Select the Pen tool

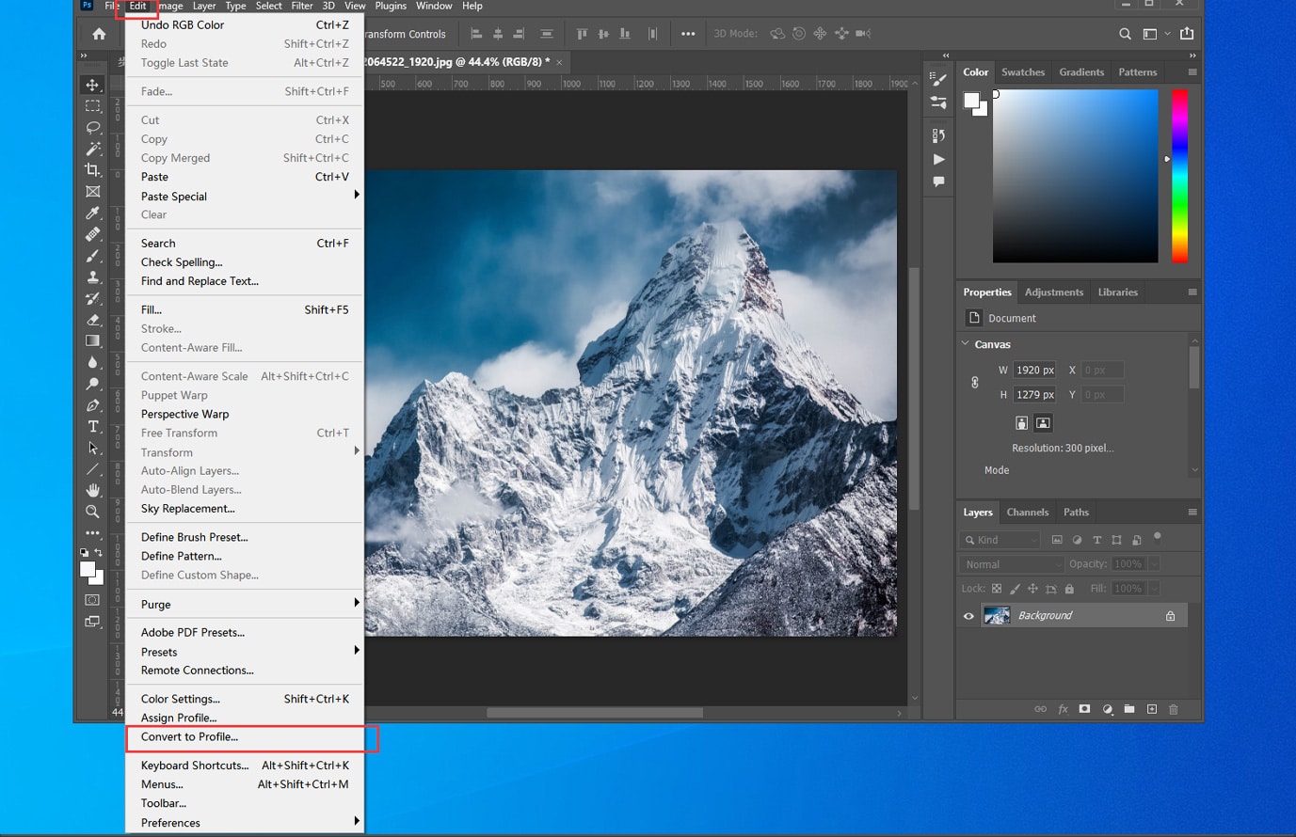click(x=92, y=405)
